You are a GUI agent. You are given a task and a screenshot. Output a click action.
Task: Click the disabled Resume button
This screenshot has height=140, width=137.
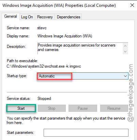114,108
